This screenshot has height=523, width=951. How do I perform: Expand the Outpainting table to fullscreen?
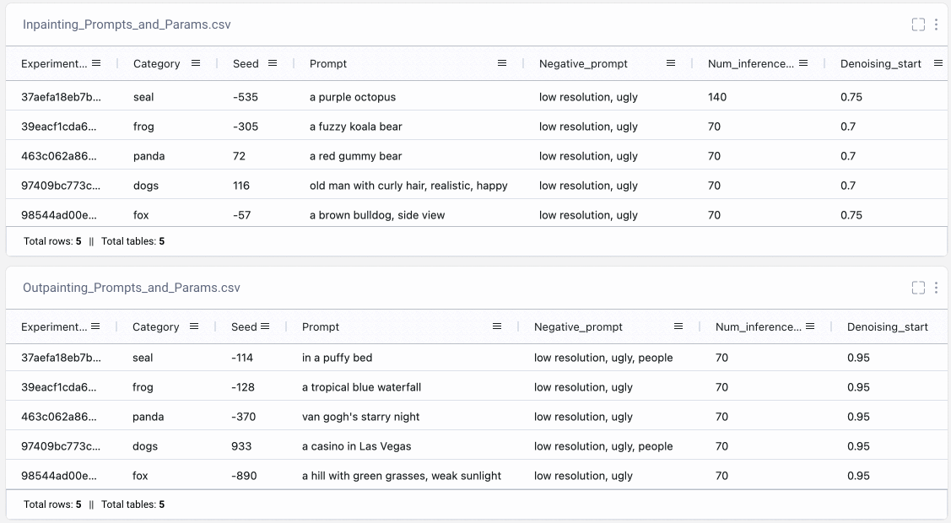[918, 288]
